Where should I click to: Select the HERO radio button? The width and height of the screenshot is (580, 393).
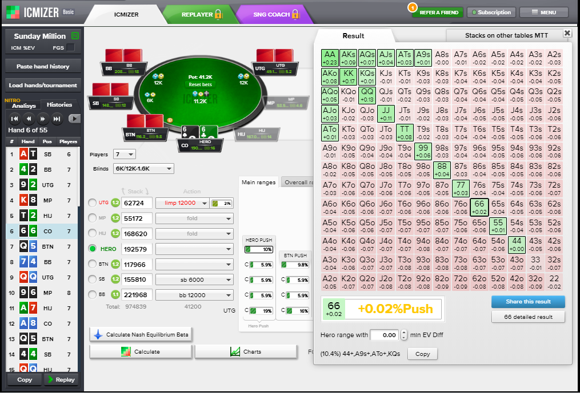click(x=93, y=249)
